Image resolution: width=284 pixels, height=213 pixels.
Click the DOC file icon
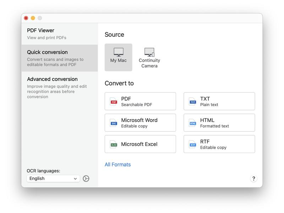click(114, 123)
